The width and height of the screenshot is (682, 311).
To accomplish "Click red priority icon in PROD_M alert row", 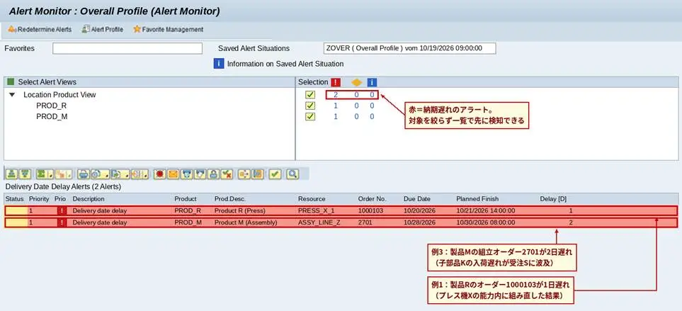I will click(62, 222).
